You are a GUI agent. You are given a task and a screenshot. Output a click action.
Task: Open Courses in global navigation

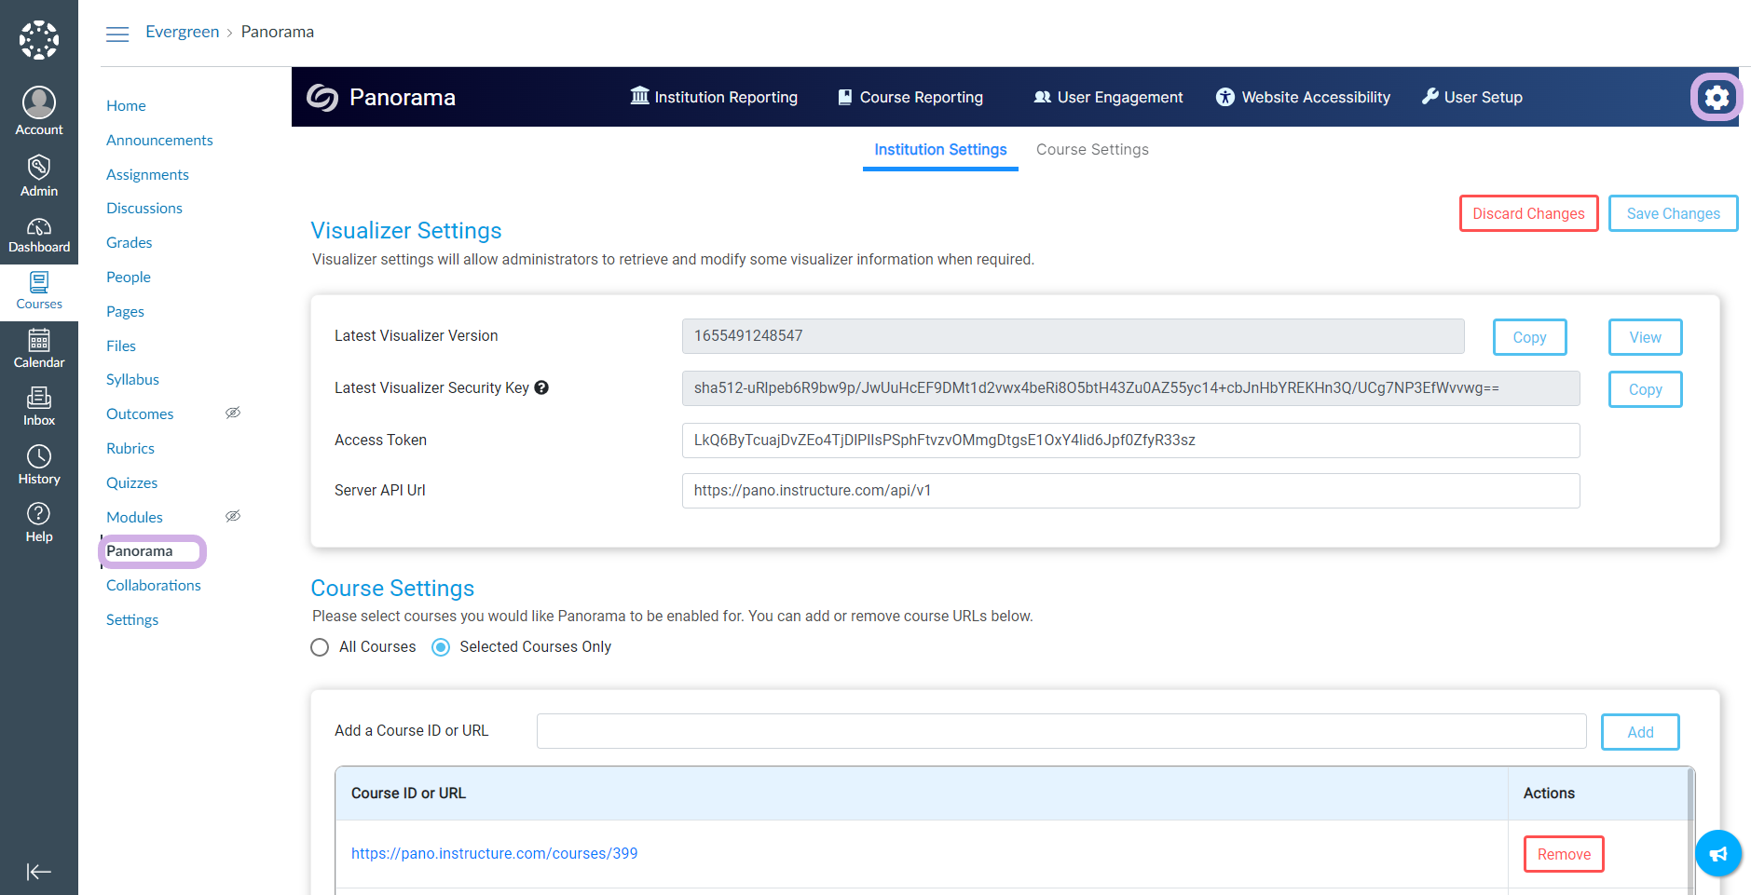point(39,292)
